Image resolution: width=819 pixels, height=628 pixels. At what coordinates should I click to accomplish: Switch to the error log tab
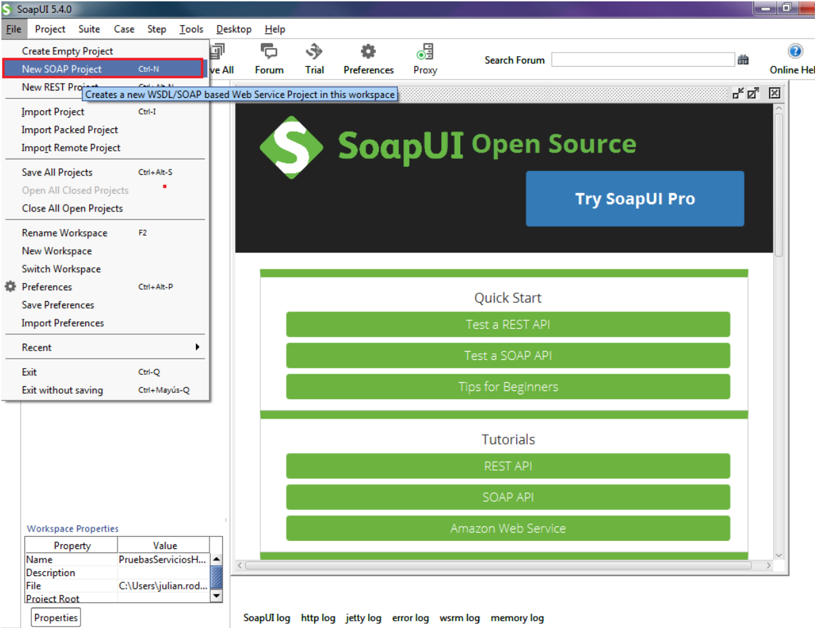410,618
